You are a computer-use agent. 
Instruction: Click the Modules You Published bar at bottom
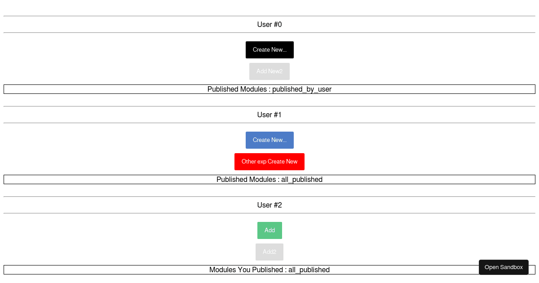point(269,270)
